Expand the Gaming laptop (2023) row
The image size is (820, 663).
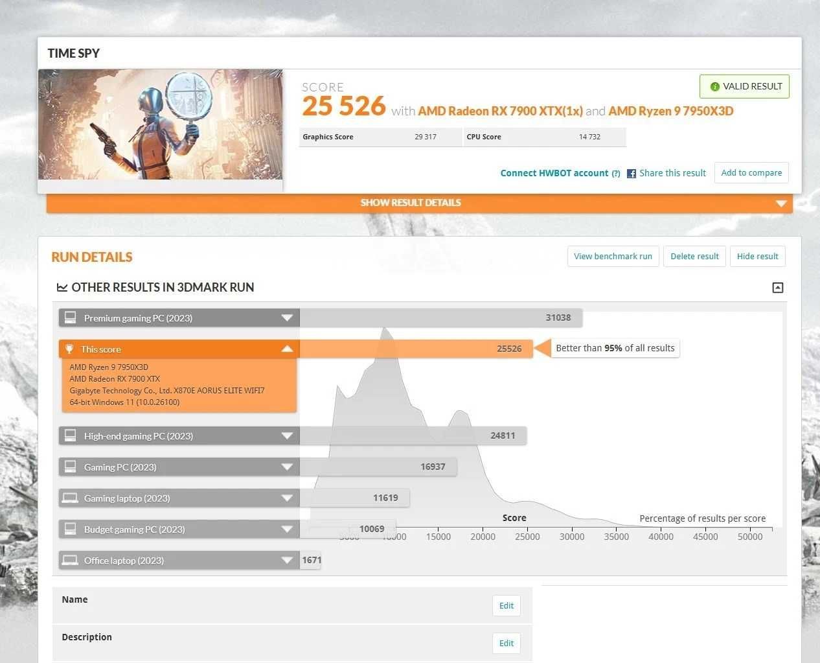pyautogui.click(x=287, y=498)
